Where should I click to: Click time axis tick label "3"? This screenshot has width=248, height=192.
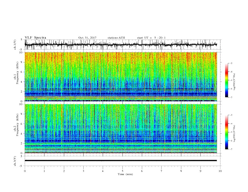(x=83, y=171)
